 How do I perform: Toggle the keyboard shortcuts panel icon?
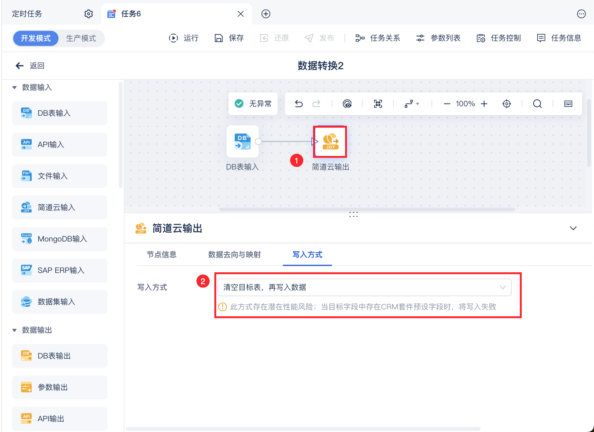[568, 104]
